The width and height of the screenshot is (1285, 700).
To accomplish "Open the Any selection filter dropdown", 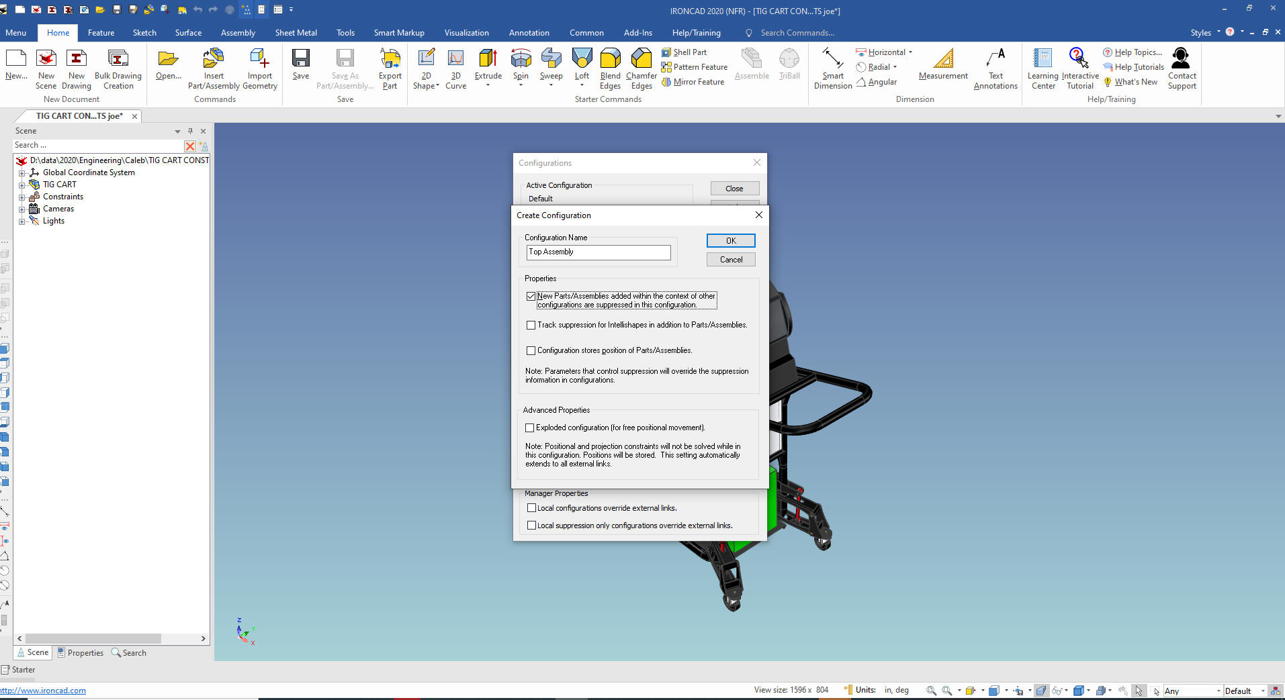I will click(1218, 691).
